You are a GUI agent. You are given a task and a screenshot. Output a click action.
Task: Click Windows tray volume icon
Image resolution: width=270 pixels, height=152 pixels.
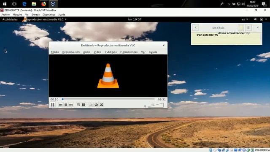243,4
